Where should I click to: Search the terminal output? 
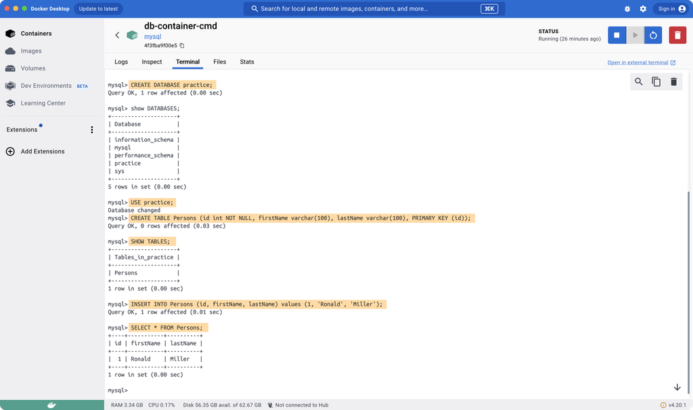tap(638, 81)
